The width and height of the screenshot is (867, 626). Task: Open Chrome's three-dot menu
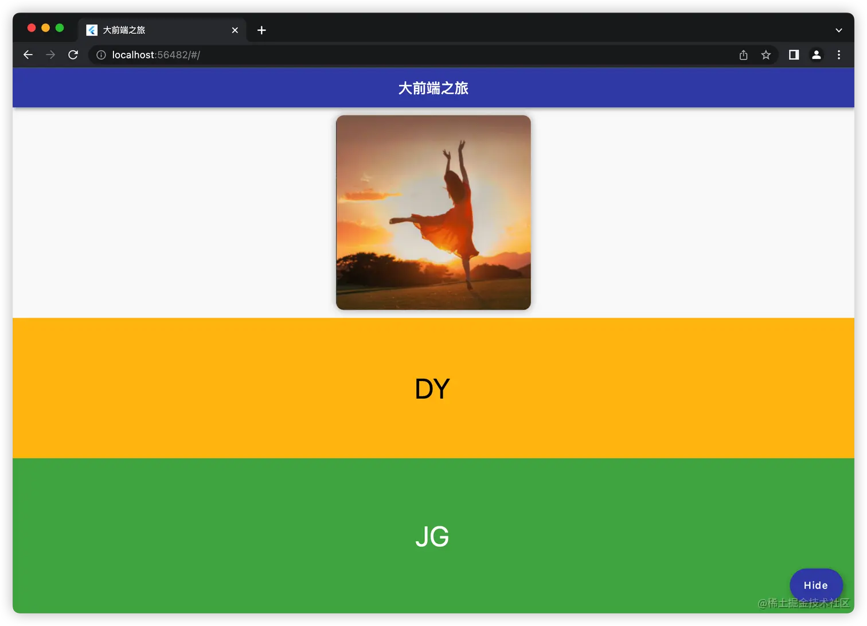point(839,55)
